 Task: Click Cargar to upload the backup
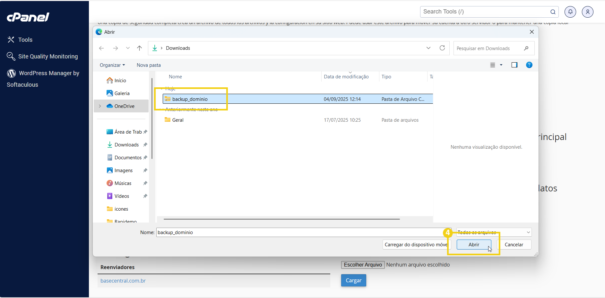click(x=353, y=280)
